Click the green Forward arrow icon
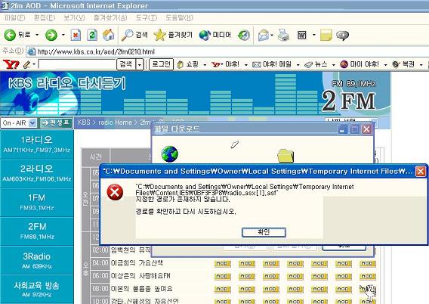Viewport: 429px width, 304px height. pyautogui.click(x=51, y=35)
